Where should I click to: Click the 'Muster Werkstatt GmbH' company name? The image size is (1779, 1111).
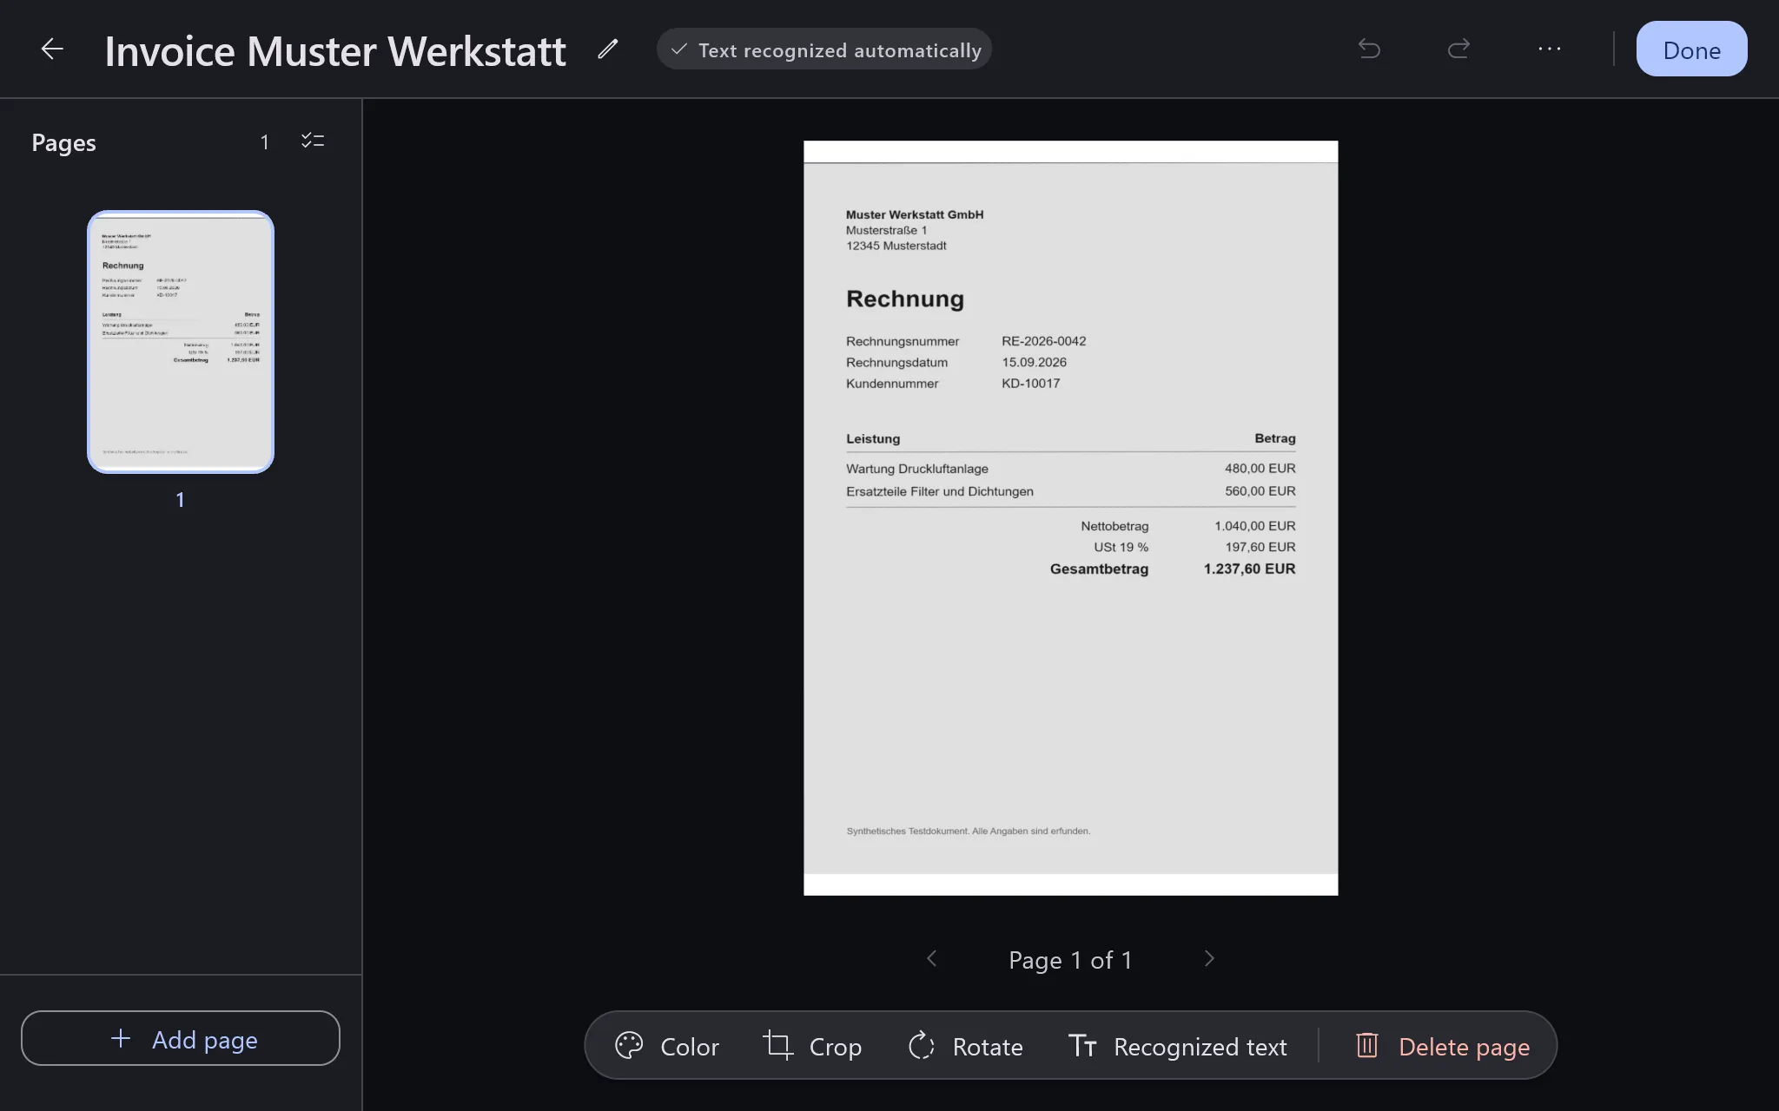[x=915, y=214]
